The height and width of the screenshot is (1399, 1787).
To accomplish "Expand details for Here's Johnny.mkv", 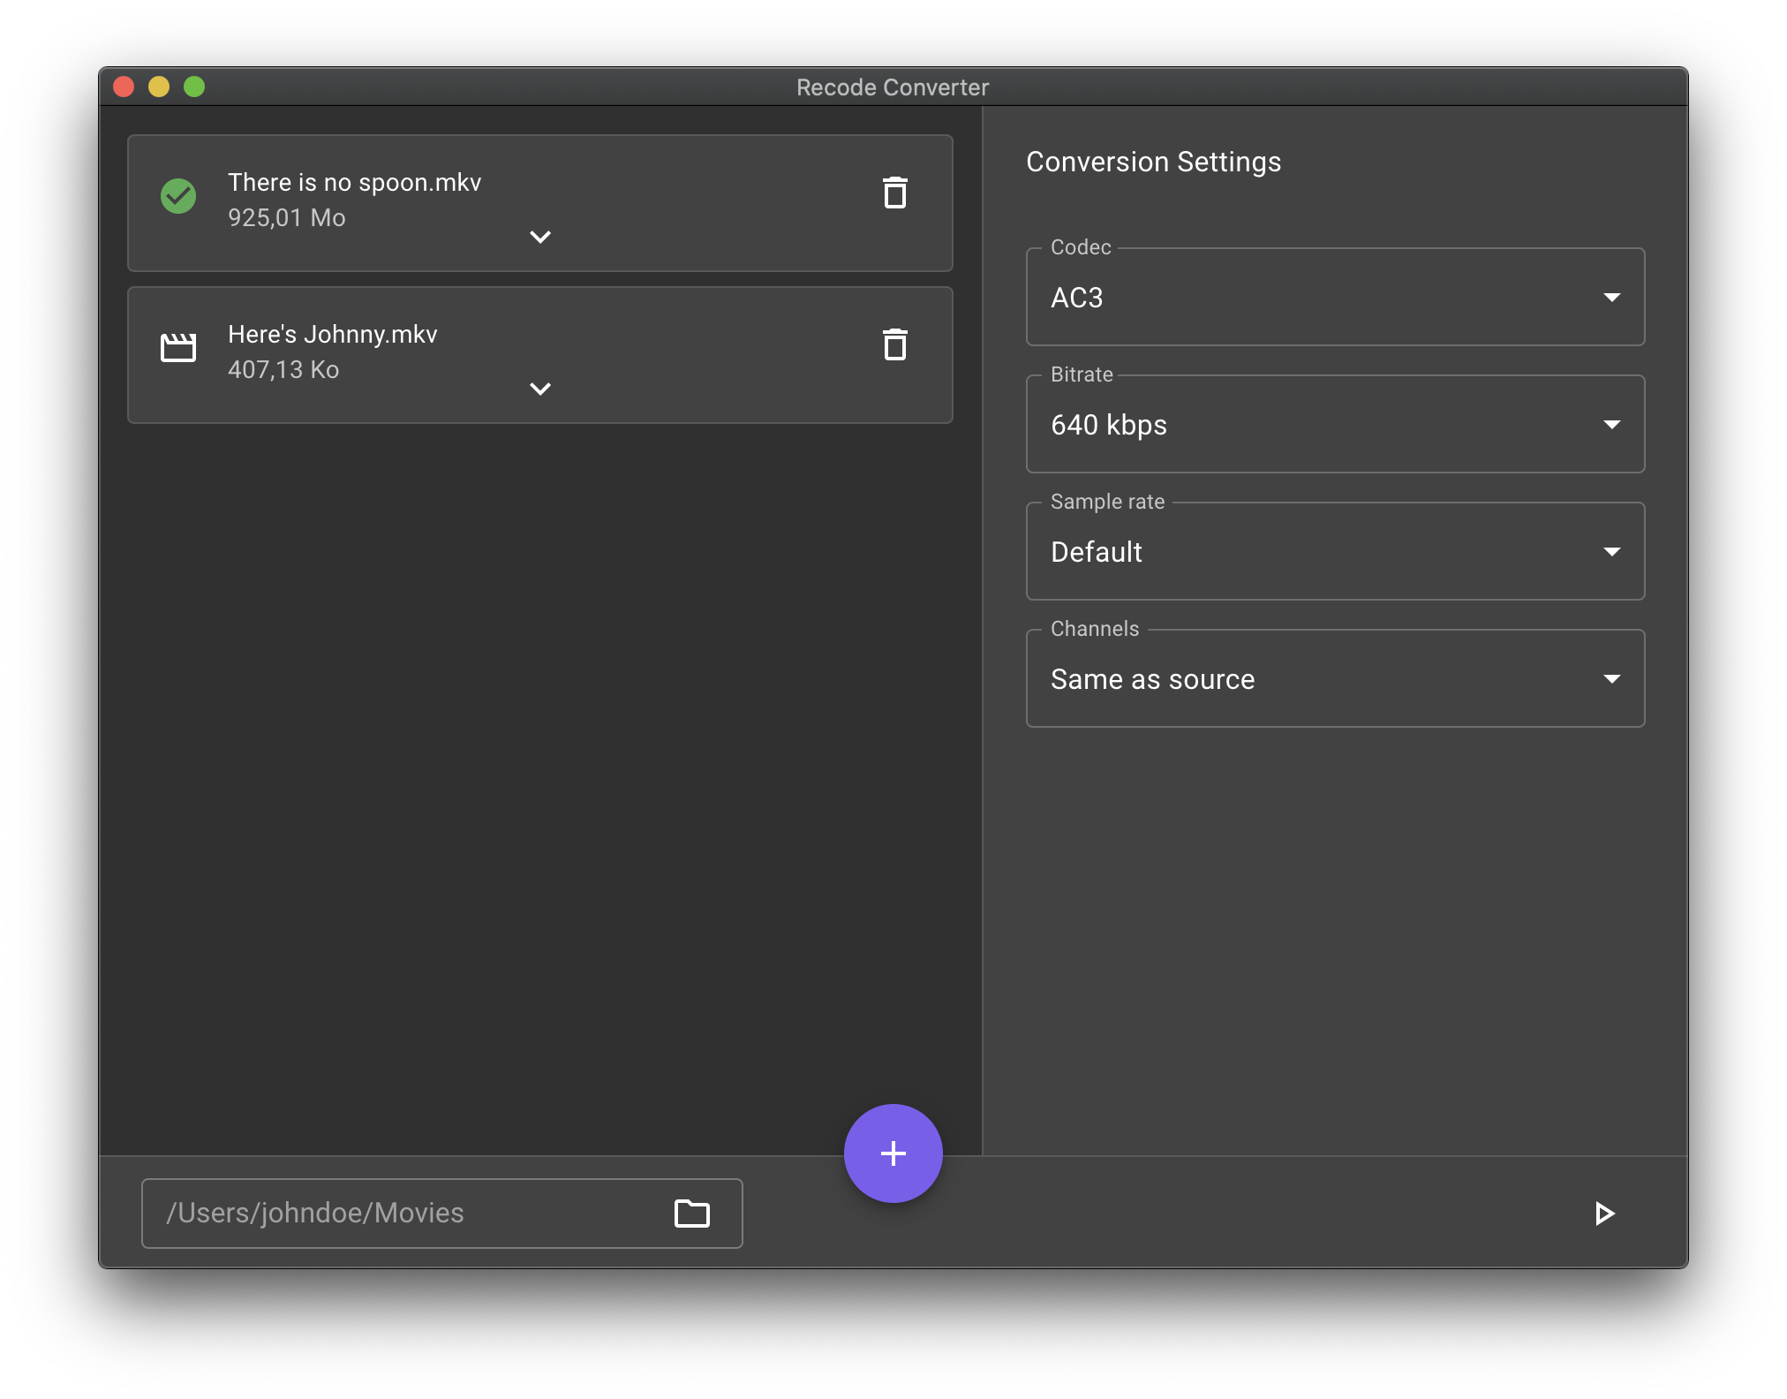I will 539,389.
